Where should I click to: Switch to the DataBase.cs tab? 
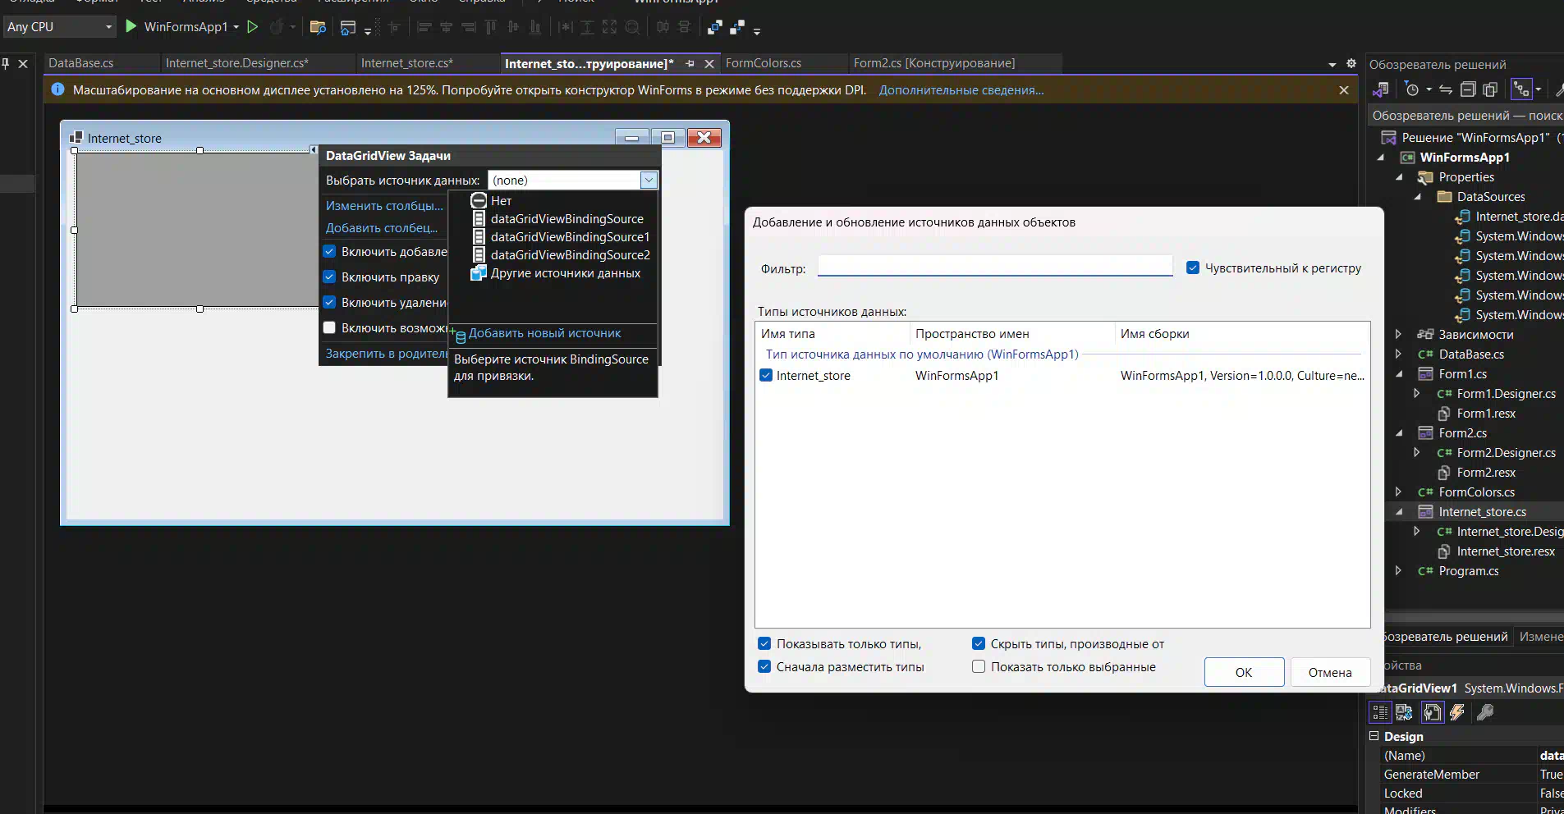pyautogui.click(x=80, y=63)
